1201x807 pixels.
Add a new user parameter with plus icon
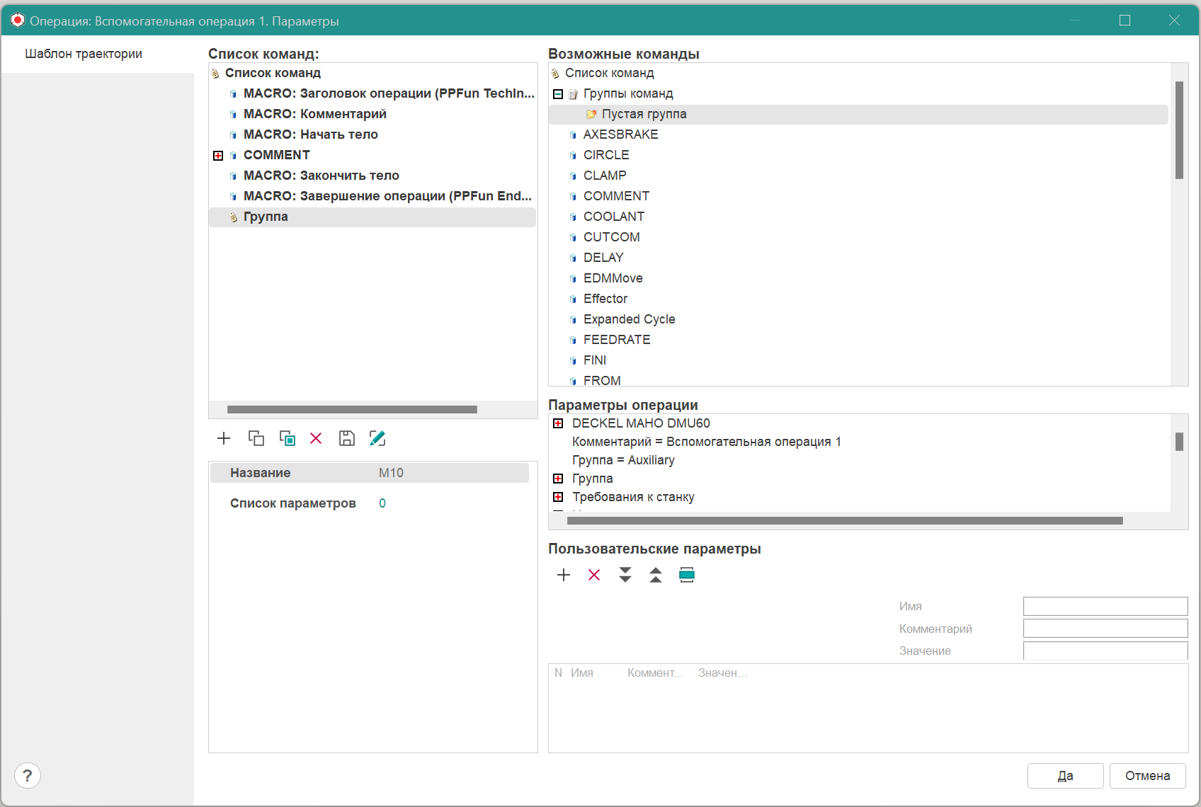pos(564,575)
